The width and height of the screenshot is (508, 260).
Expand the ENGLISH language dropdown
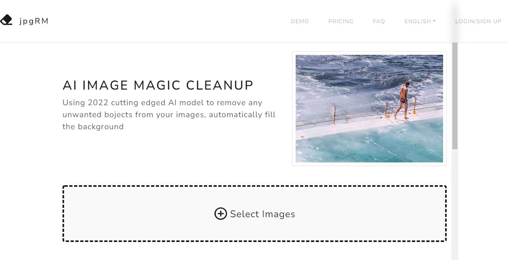(x=420, y=21)
